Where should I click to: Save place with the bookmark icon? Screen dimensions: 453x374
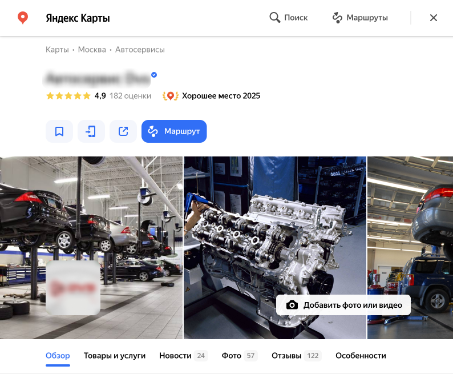59,131
